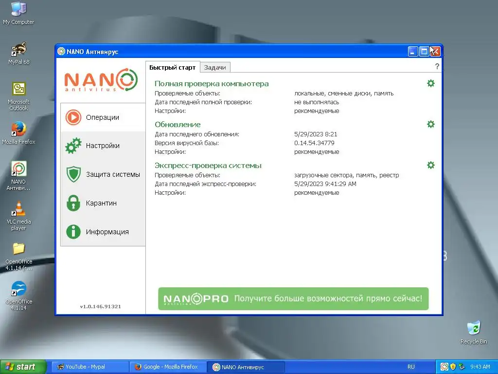498x374 pixels.
Task: Open the Настройки sidebar section
Action: [103, 146]
